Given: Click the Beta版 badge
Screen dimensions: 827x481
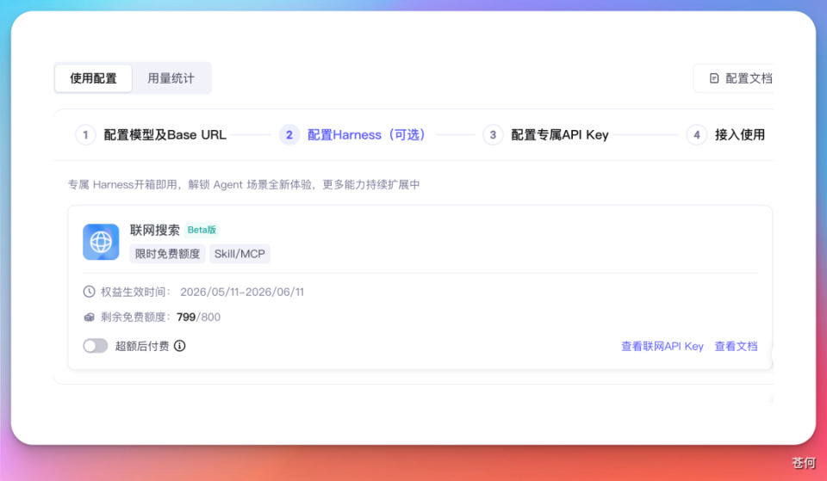Looking at the screenshot, I should coord(202,230).
